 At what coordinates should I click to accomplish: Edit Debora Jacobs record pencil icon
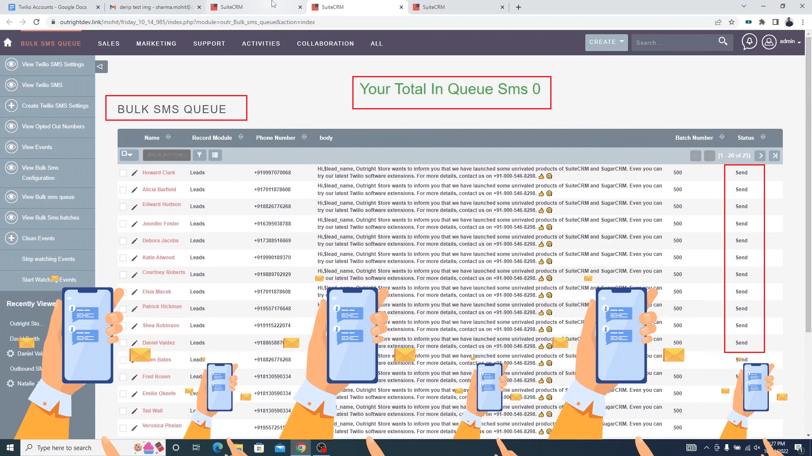tap(134, 241)
